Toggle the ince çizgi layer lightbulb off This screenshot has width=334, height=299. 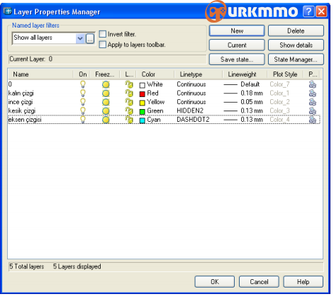click(83, 102)
